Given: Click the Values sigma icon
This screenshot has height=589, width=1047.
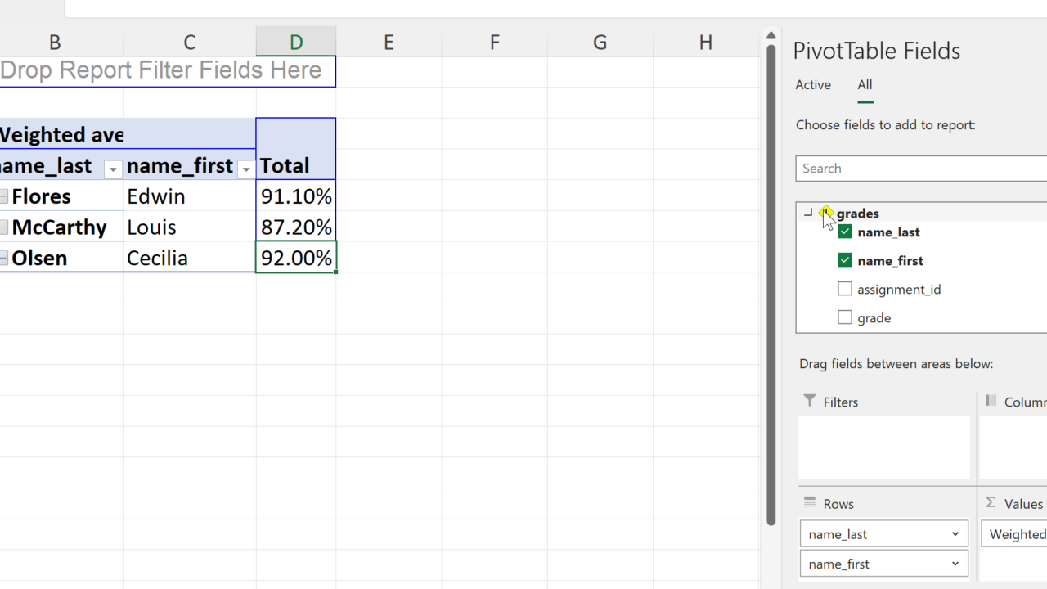Looking at the screenshot, I should tap(991, 502).
